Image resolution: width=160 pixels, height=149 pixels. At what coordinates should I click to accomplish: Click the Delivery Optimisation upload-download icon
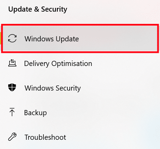[12, 63]
